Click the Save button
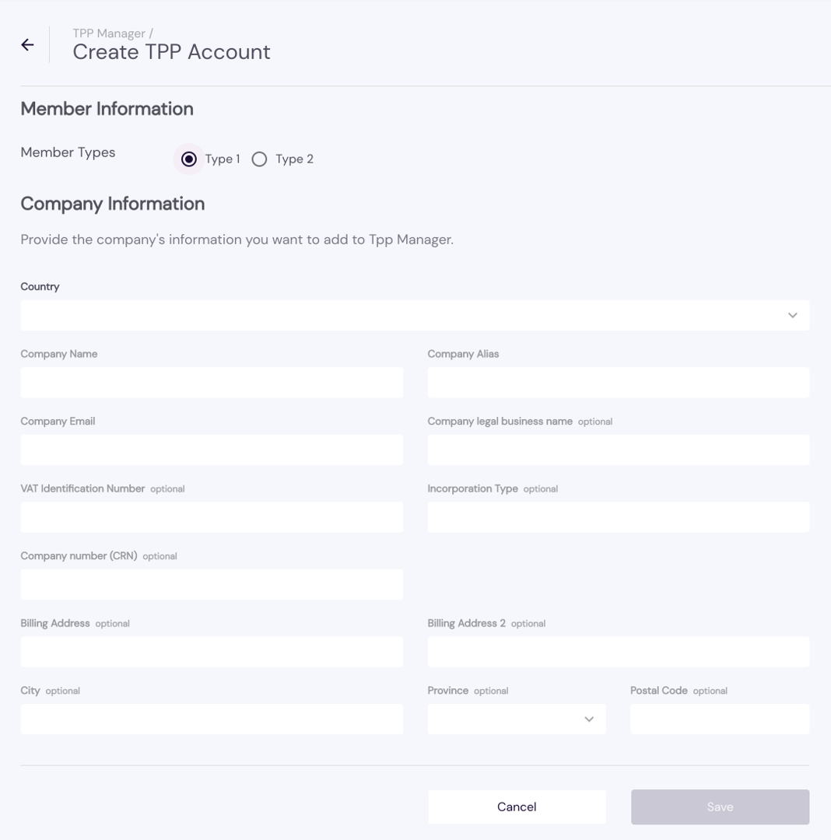Image resolution: width=831 pixels, height=840 pixels. (720, 807)
